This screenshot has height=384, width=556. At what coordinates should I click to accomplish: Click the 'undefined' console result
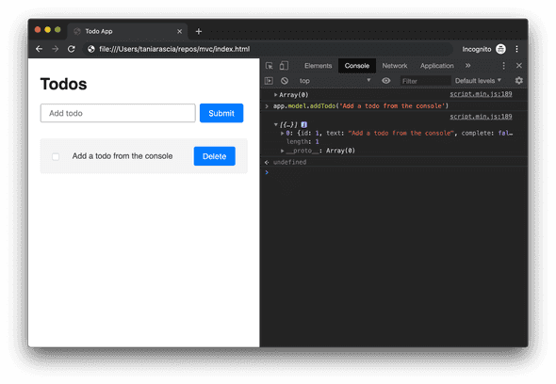pyautogui.click(x=289, y=162)
